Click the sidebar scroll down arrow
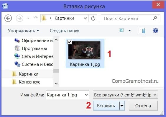166x117 pixels. pos(56,83)
